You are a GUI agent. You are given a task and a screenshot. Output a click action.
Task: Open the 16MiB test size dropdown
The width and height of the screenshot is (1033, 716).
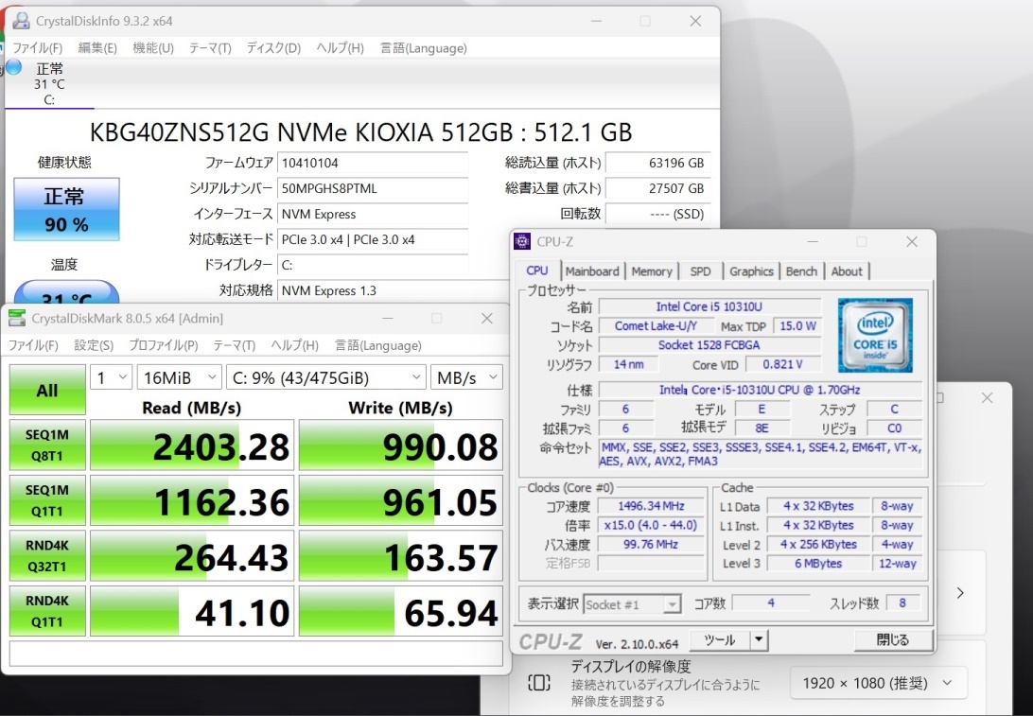pyautogui.click(x=179, y=377)
